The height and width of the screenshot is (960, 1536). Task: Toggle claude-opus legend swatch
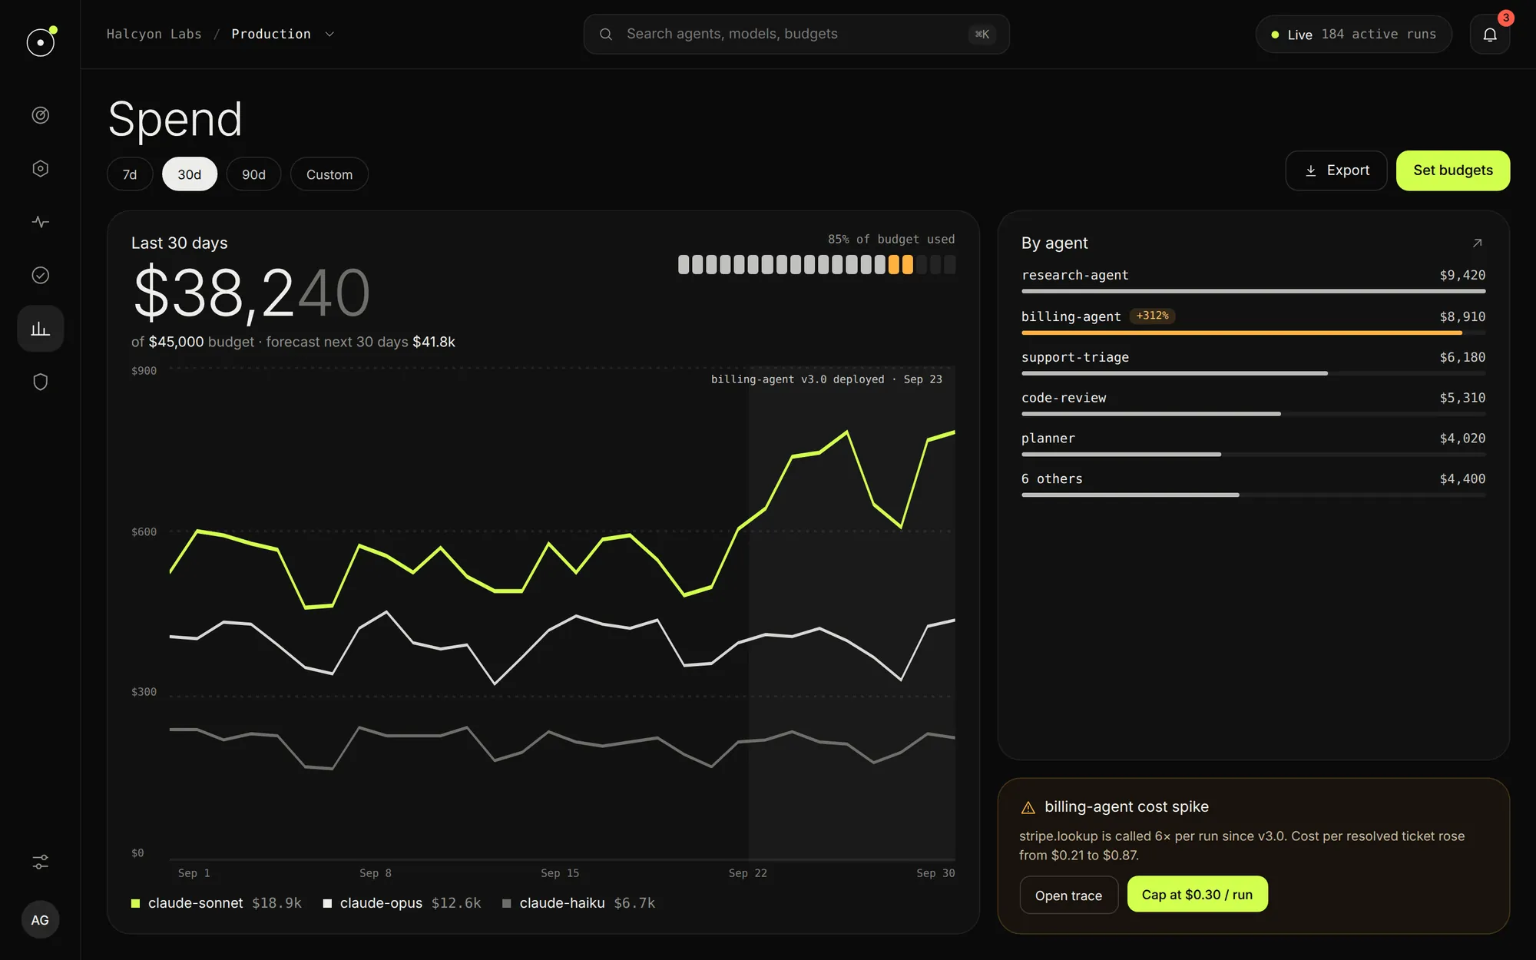[328, 903]
